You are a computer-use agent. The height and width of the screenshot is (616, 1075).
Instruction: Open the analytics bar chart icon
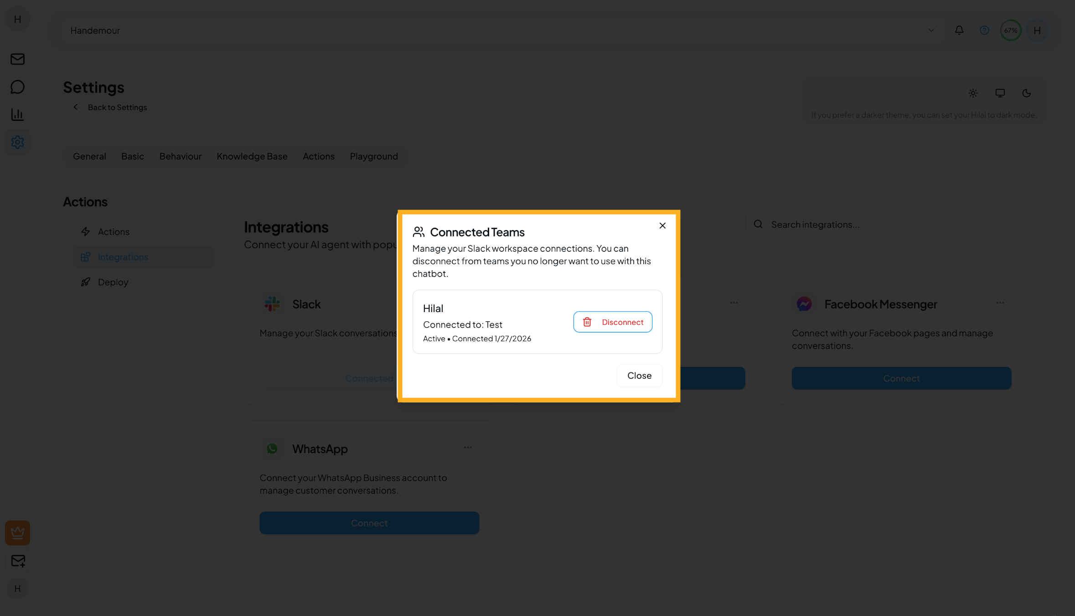click(17, 115)
